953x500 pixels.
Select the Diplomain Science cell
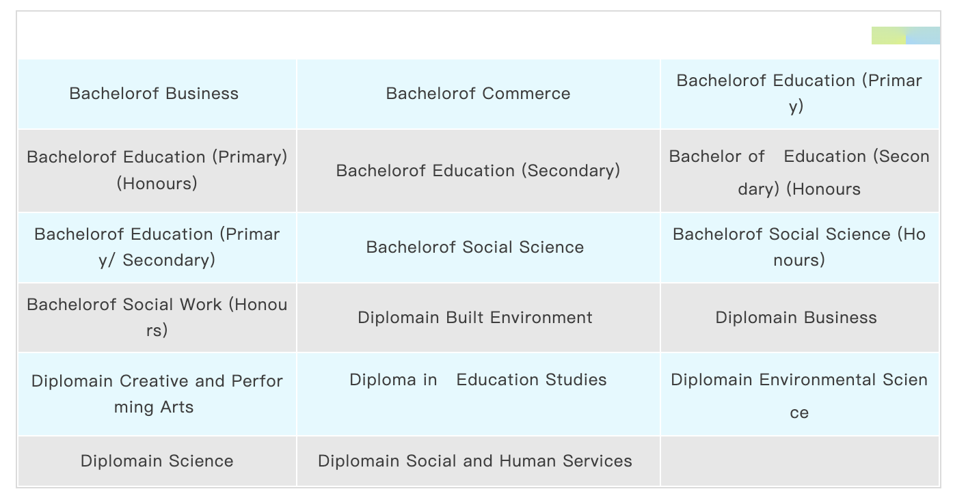pyautogui.click(x=157, y=461)
